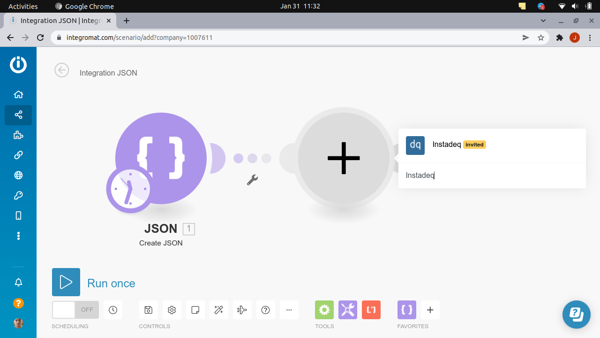Open Webhooks globe icon in sidebar
Viewport: 600px width, 338px height.
point(18,175)
